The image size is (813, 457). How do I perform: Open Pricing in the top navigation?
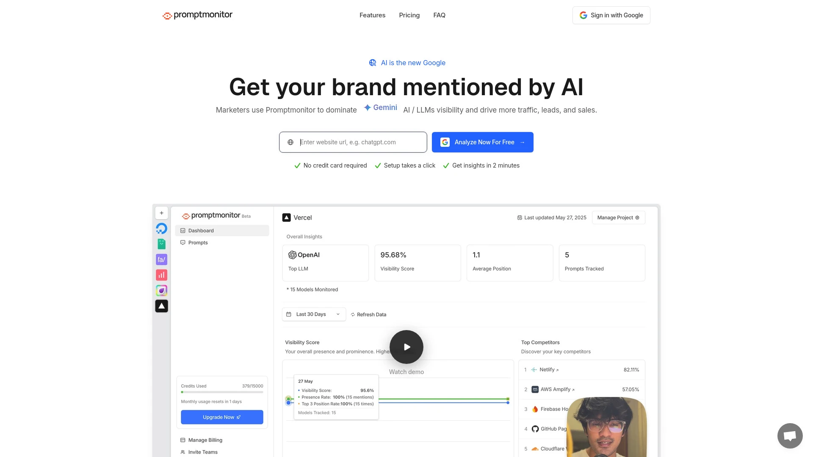(409, 15)
